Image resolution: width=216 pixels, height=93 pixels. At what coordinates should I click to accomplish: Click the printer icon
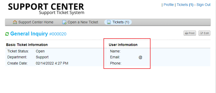[x=186, y=33]
